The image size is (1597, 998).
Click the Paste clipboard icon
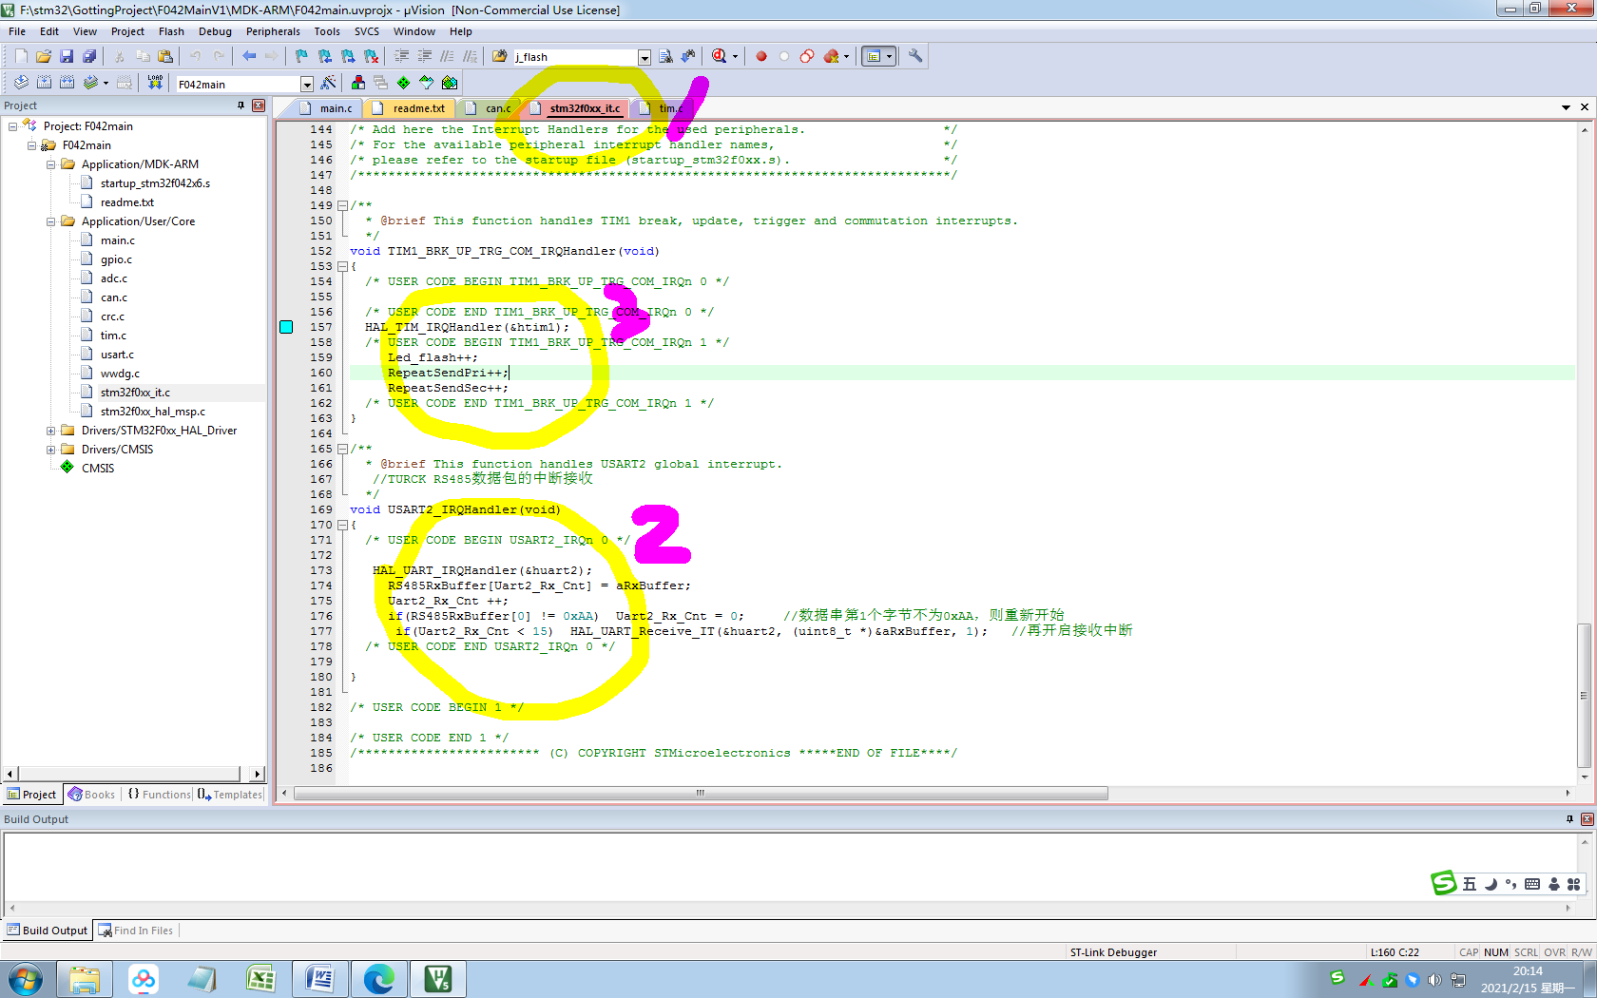[x=165, y=56]
